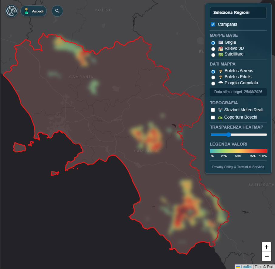The height and width of the screenshot is (269, 275).
Task: Click the Boletus Edulis label text
Action: click(x=238, y=77)
